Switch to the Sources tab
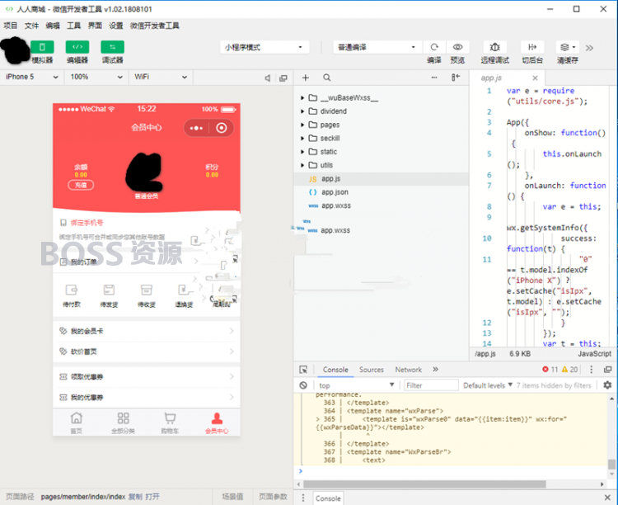Viewport: 618px width, 505px height. click(x=372, y=370)
